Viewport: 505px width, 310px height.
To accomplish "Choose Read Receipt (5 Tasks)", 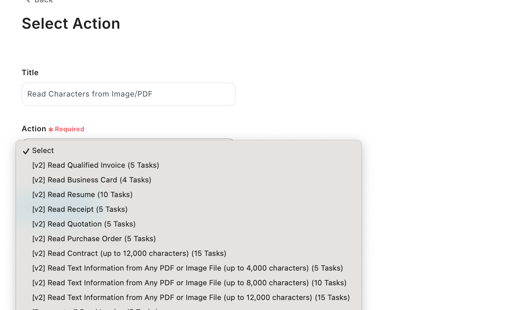I will pos(80,209).
